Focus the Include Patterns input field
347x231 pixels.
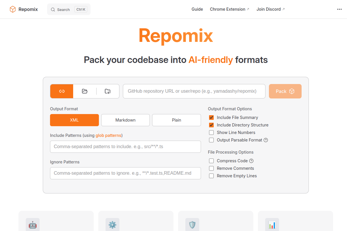(x=125, y=147)
